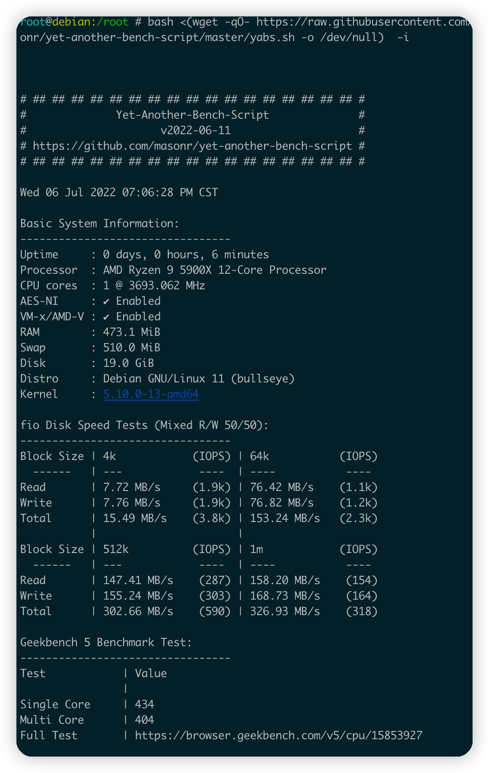The width and height of the screenshot is (489, 773).
Task: Click the Debian GNU/Linux 11 distro text
Action: pyautogui.click(x=198, y=379)
